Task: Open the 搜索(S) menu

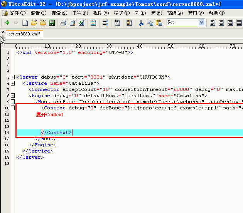Action: (59, 13)
